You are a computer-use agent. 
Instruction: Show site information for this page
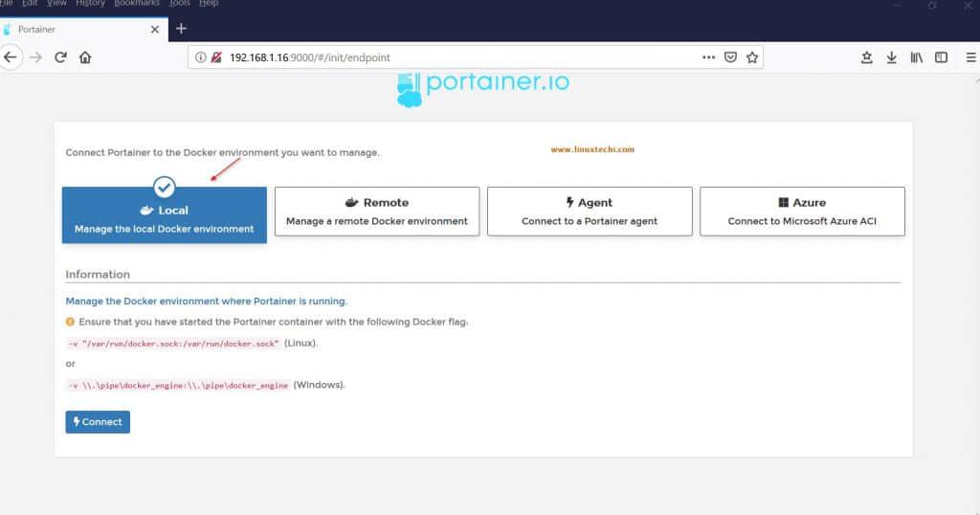tap(201, 57)
